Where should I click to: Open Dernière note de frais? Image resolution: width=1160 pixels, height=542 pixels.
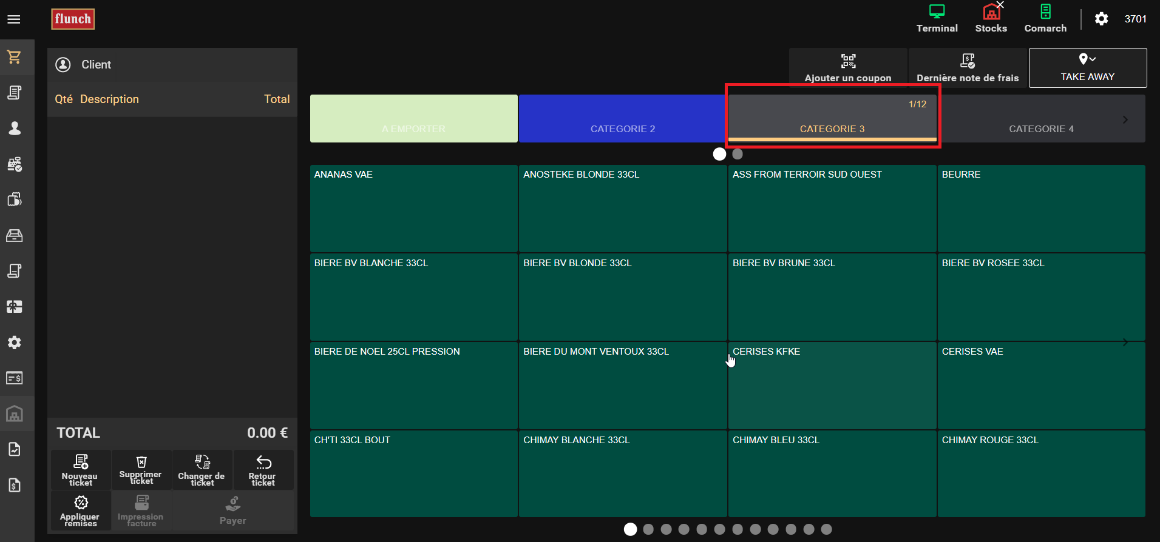tap(967, 68)
